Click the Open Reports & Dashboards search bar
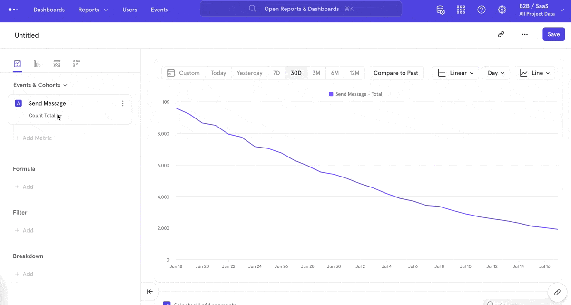This screenshot has height=305, width=571. [x=301, y=9]
